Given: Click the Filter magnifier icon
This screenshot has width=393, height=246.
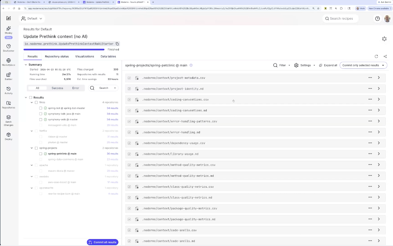Looking at the screenshot, I should click(x=275, y=65).
